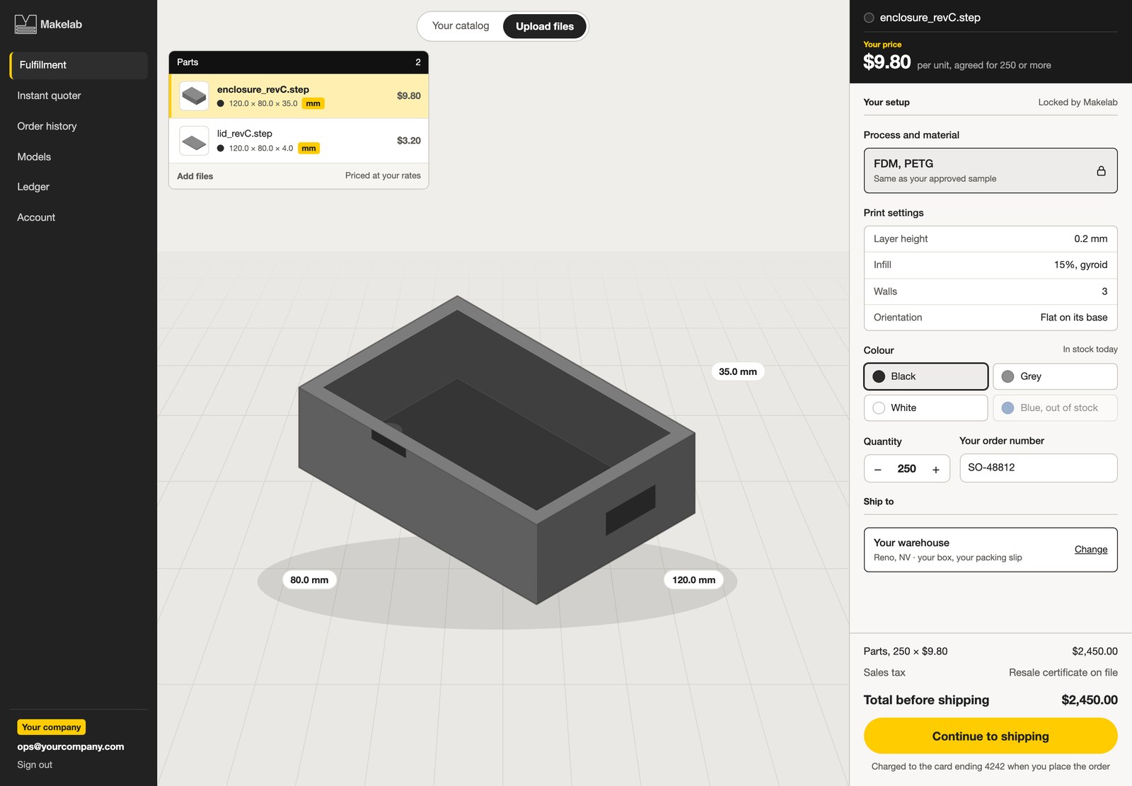Switch to the Your catalog tab
This screenshot has width=1132, height=786.
(x=461, y=25)
